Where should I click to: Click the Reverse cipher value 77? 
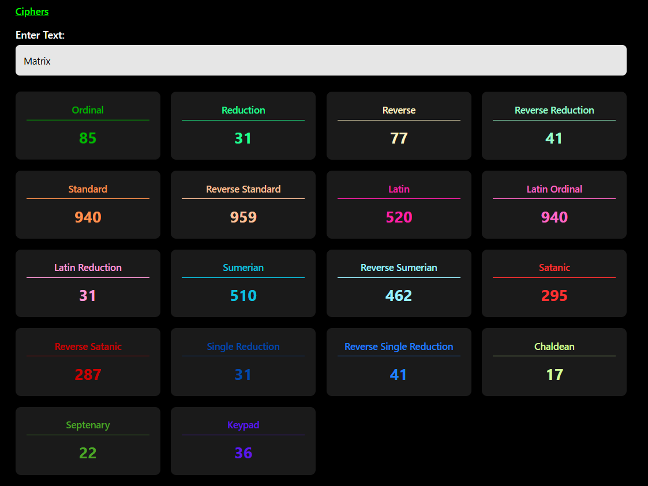click(399, 138)
